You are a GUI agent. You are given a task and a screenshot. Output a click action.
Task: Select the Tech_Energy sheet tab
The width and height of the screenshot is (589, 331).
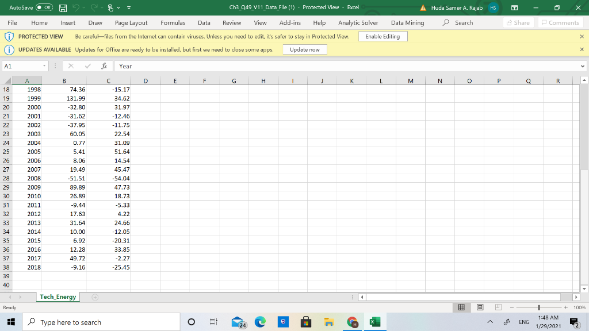click(x=58, y=297)
